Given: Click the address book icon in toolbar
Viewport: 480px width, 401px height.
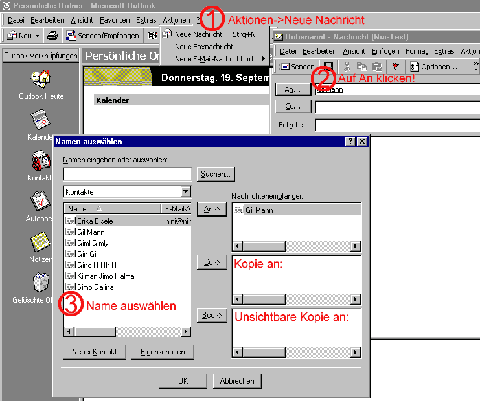Looking at the screenshot, I should click(x=153, y=36).
